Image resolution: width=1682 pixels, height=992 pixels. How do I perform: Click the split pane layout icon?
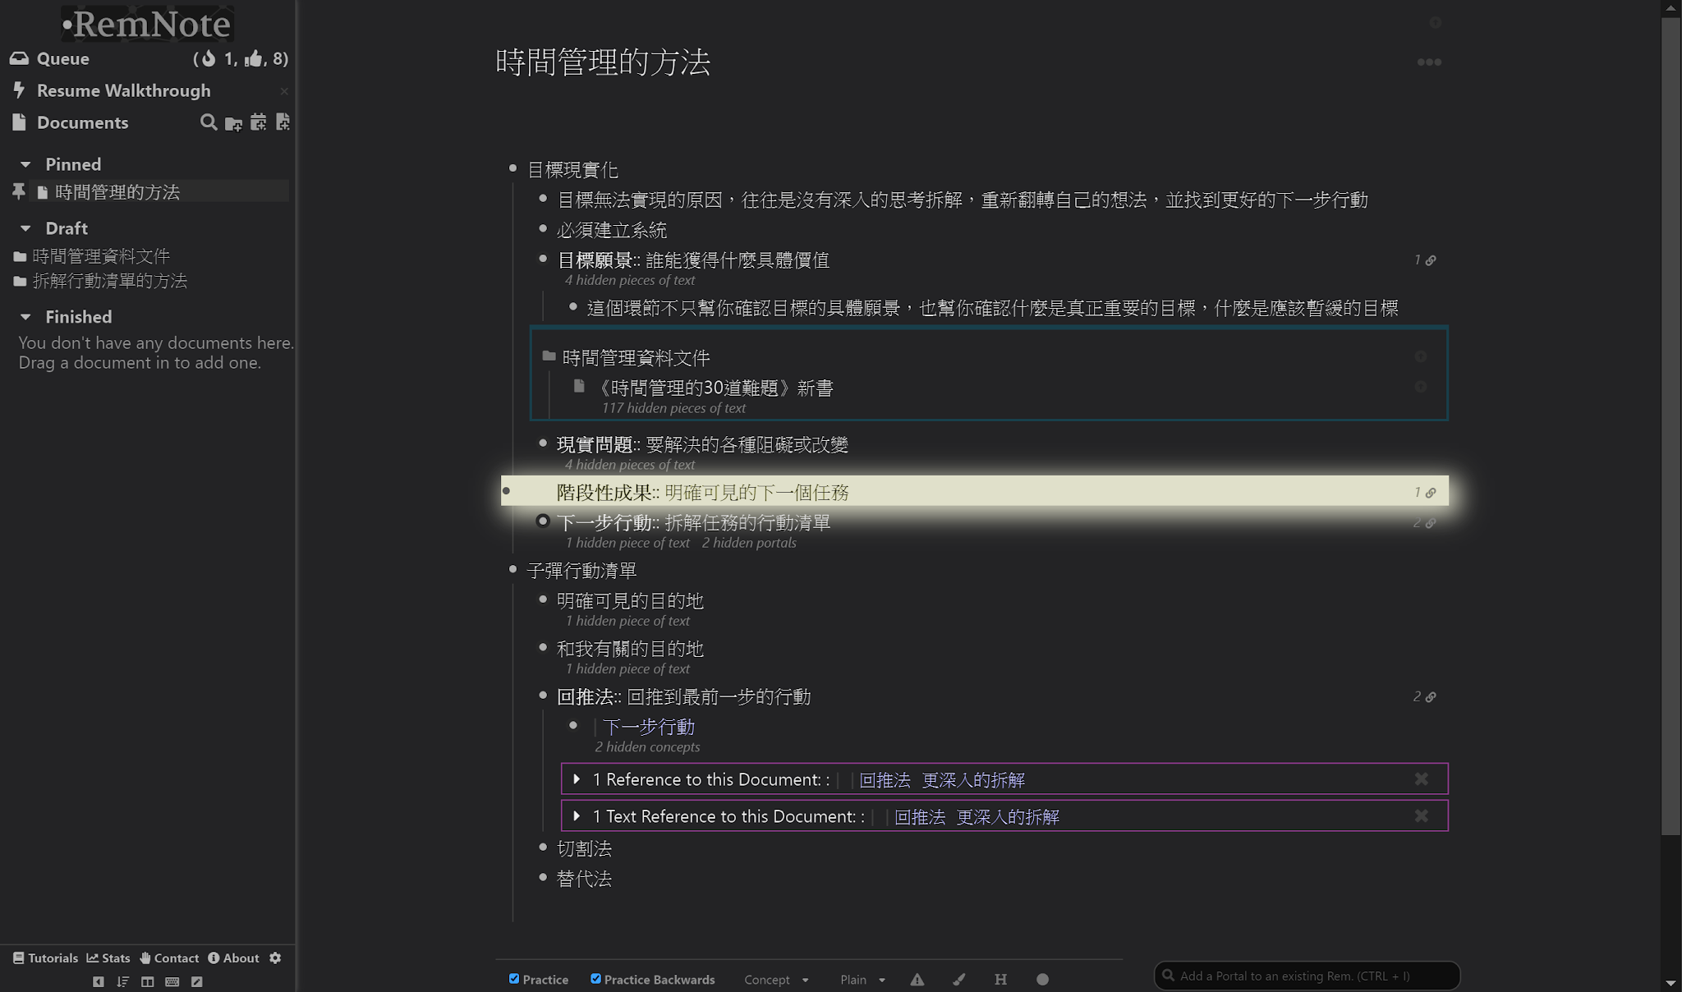click(x=147, y=981)
